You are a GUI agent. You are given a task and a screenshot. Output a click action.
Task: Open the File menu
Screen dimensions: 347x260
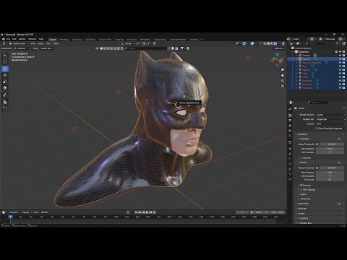point(8,39)
